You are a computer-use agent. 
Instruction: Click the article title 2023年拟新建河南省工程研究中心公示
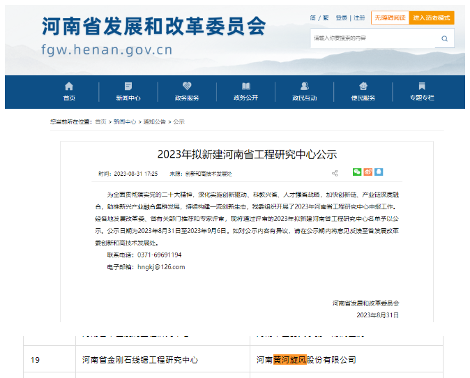click(x=247, y=154)
